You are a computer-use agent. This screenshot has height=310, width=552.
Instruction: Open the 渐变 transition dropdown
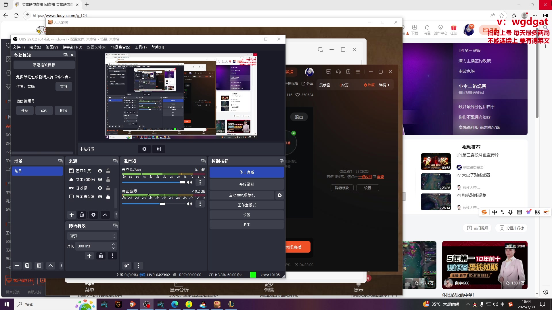(92, 236)
